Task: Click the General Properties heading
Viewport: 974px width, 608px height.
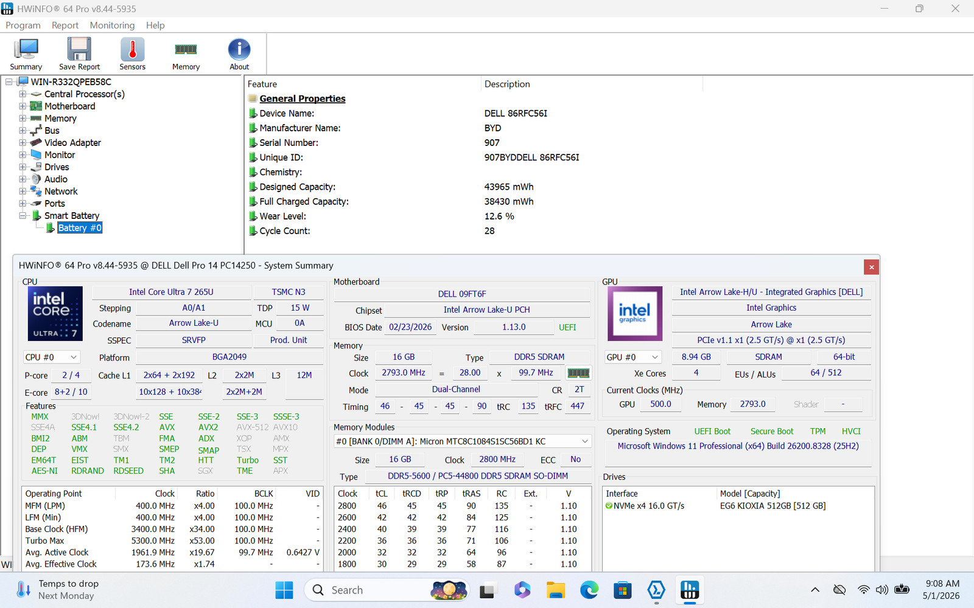Action: pos(303,98)
